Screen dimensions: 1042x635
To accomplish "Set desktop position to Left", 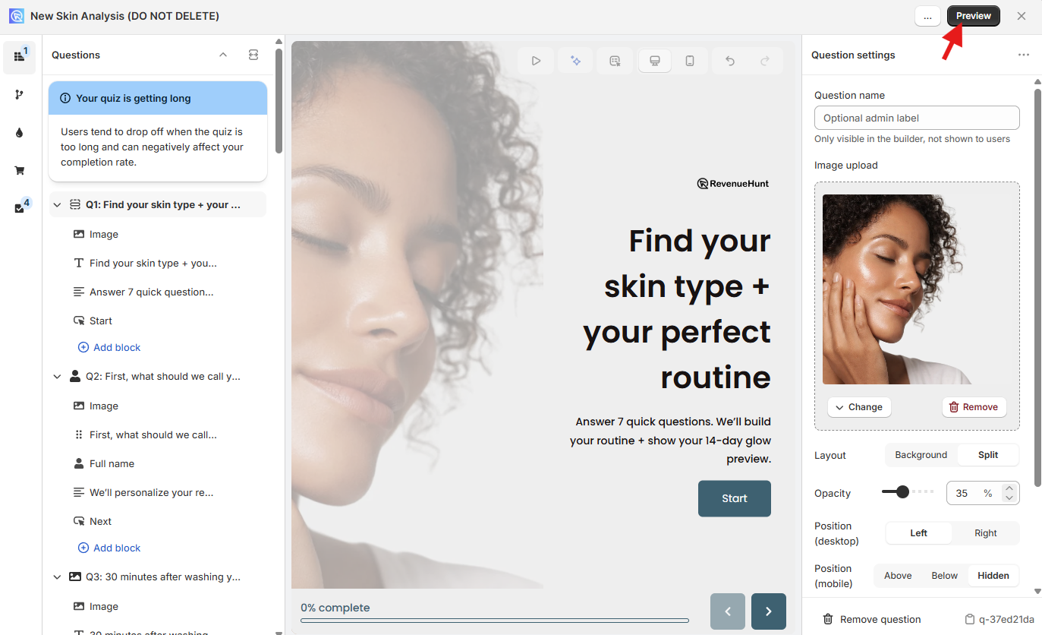I will [919, 533].
